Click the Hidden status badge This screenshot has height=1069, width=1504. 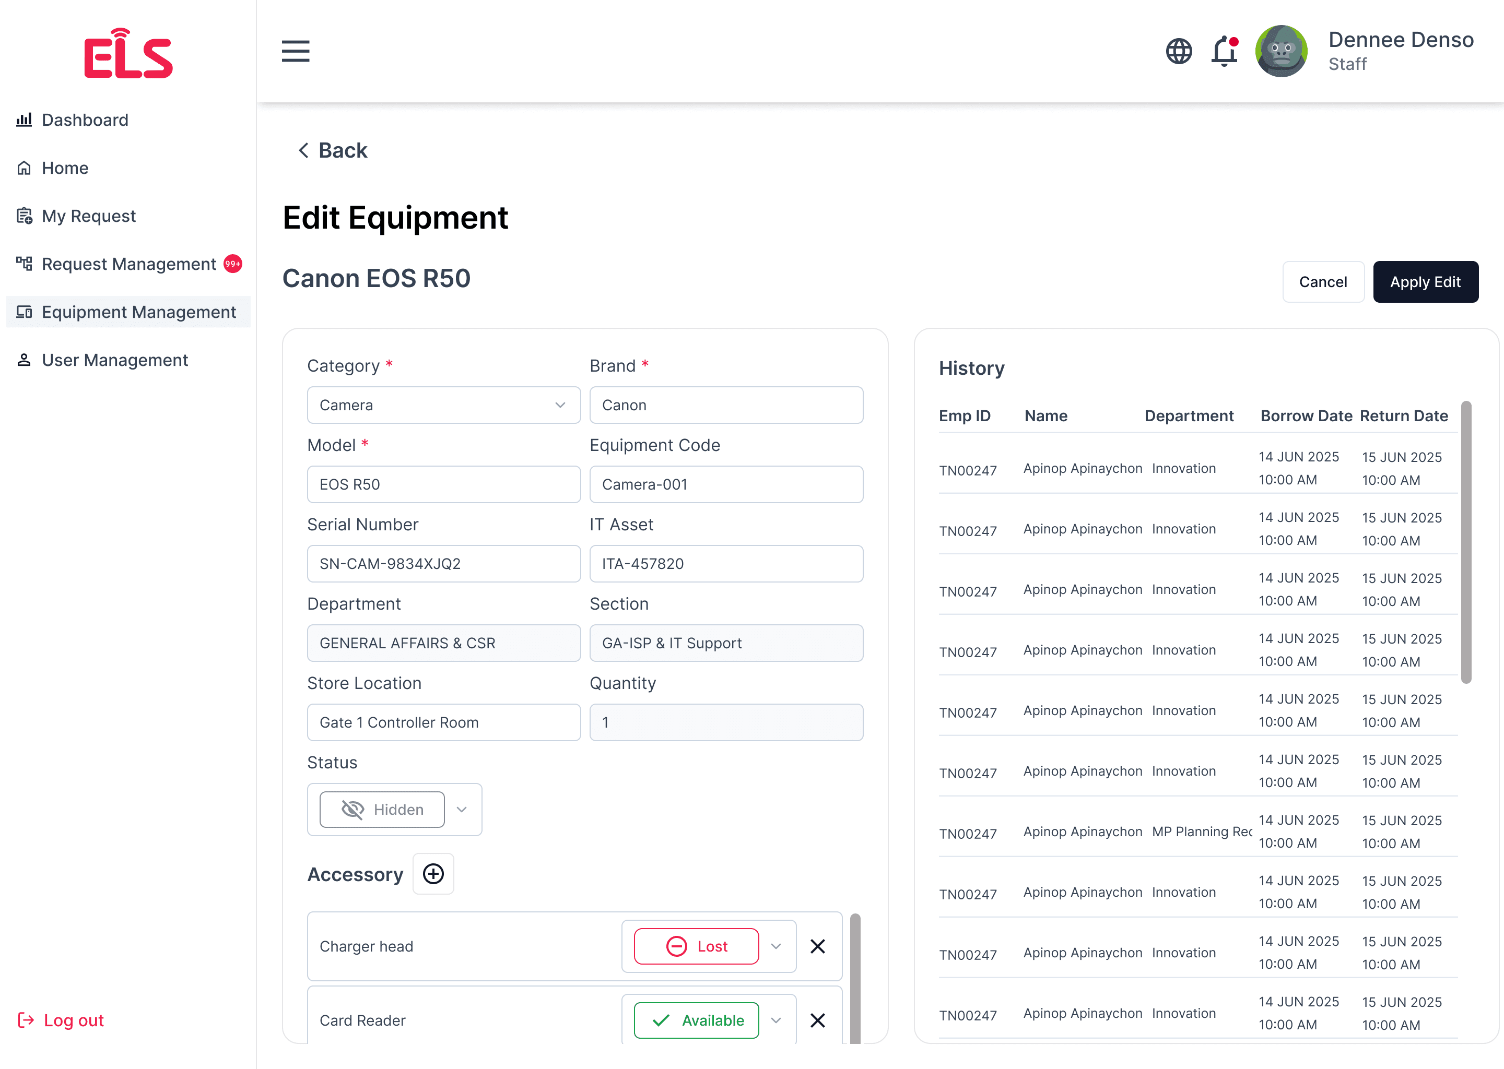[382, 810]
